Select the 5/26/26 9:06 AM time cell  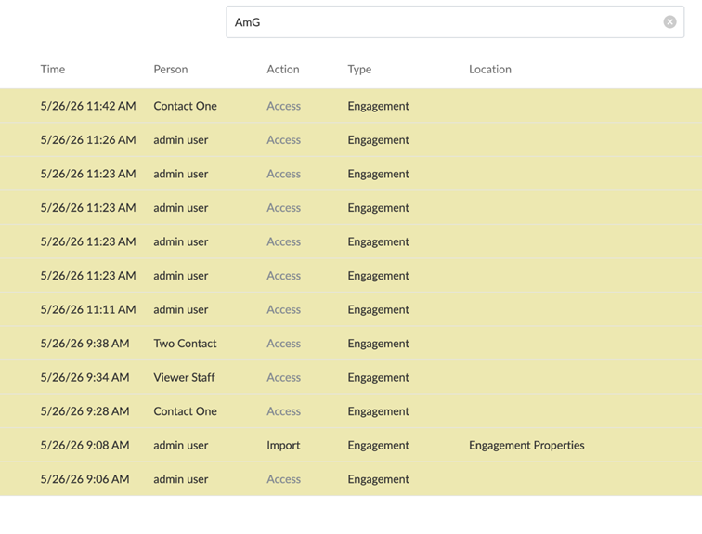[85, 479]
